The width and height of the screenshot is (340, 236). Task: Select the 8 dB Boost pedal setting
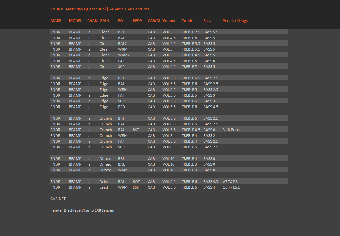[231, 130]
